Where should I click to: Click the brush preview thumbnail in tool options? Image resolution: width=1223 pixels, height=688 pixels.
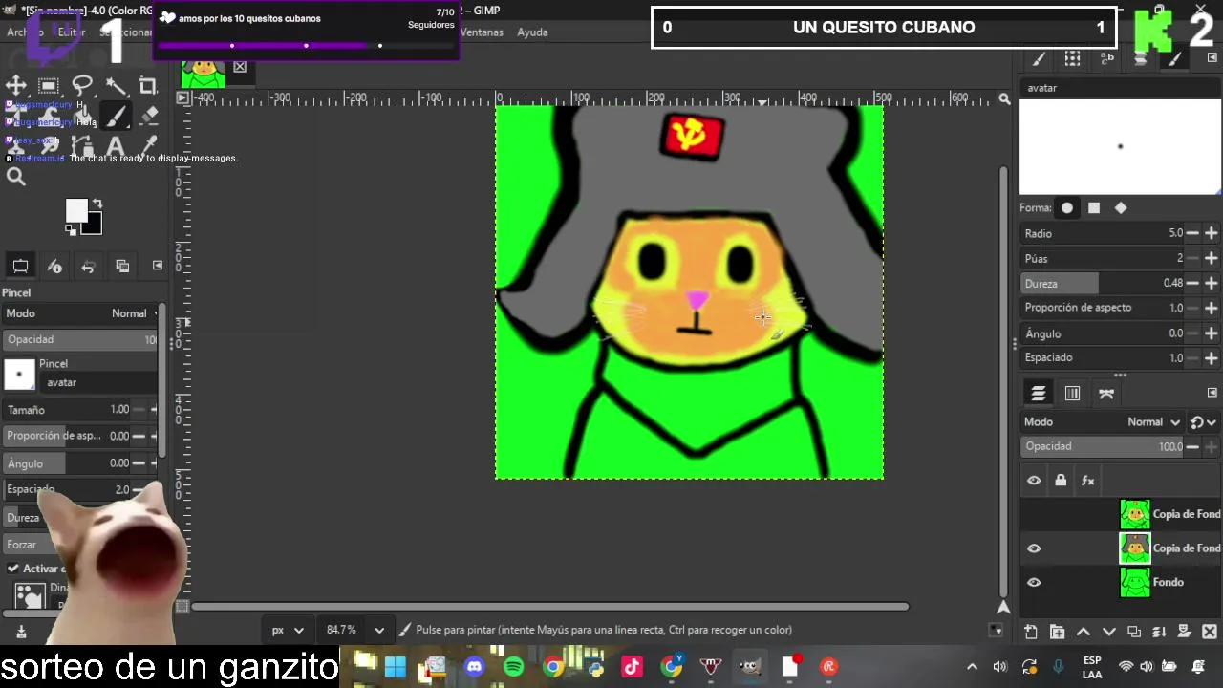pos(19,374)
